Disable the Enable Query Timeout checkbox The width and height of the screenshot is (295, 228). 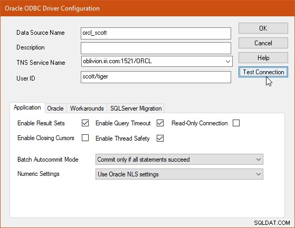pyautogui.click(x=160, y=123)
